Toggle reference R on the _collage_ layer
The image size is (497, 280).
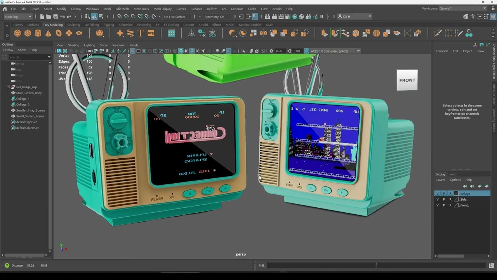click(x=450, y=193)
